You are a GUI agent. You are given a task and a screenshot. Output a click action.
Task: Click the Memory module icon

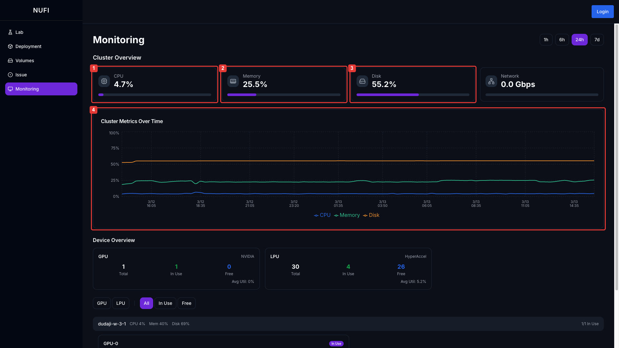[x=233, y=81]
